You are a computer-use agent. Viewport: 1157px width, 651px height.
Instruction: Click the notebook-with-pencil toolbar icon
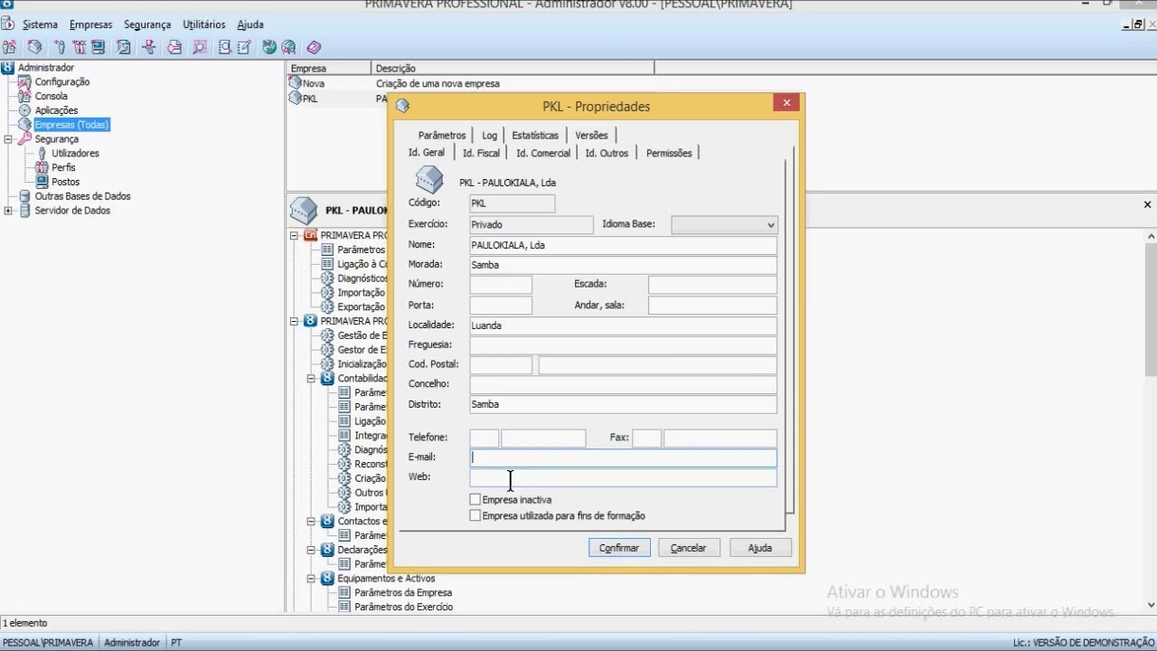[x=244, y=47]
